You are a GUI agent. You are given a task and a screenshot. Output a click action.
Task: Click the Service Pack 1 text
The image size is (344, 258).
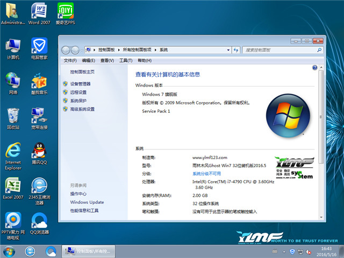click(156, 111)
